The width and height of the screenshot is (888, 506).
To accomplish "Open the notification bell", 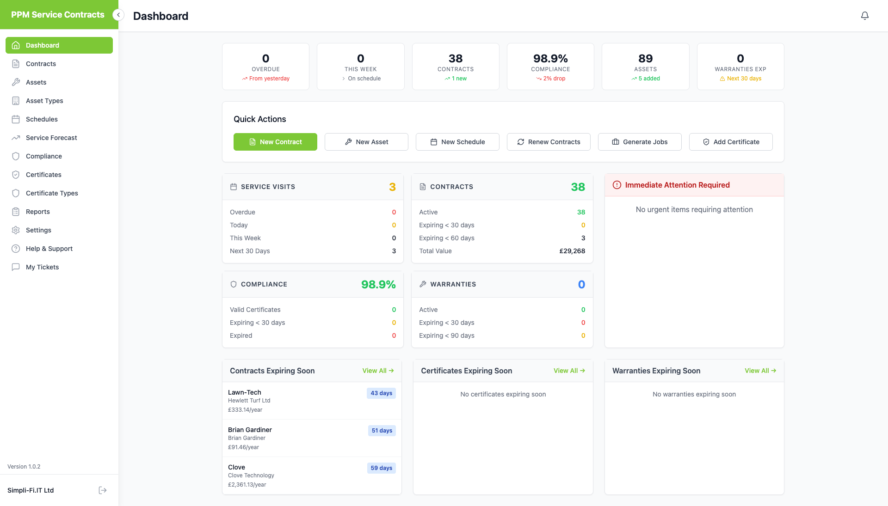I will [x=865, y=15].
